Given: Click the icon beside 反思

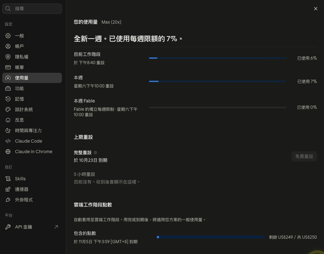Looking at the screenshot, I should (8, 120).
